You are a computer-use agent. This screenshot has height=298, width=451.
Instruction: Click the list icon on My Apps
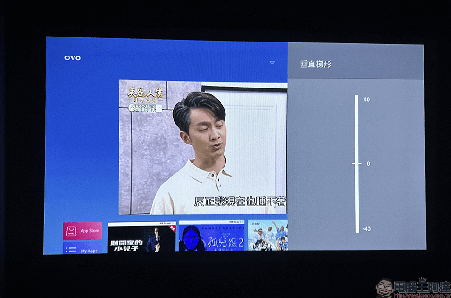pyautogui.click(x=71, y=250)
